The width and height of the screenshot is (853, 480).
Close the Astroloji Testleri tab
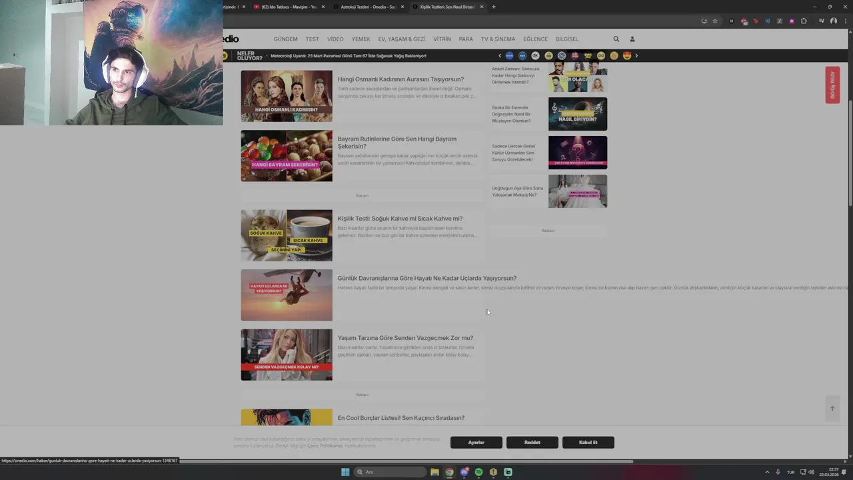click(403, 7)
